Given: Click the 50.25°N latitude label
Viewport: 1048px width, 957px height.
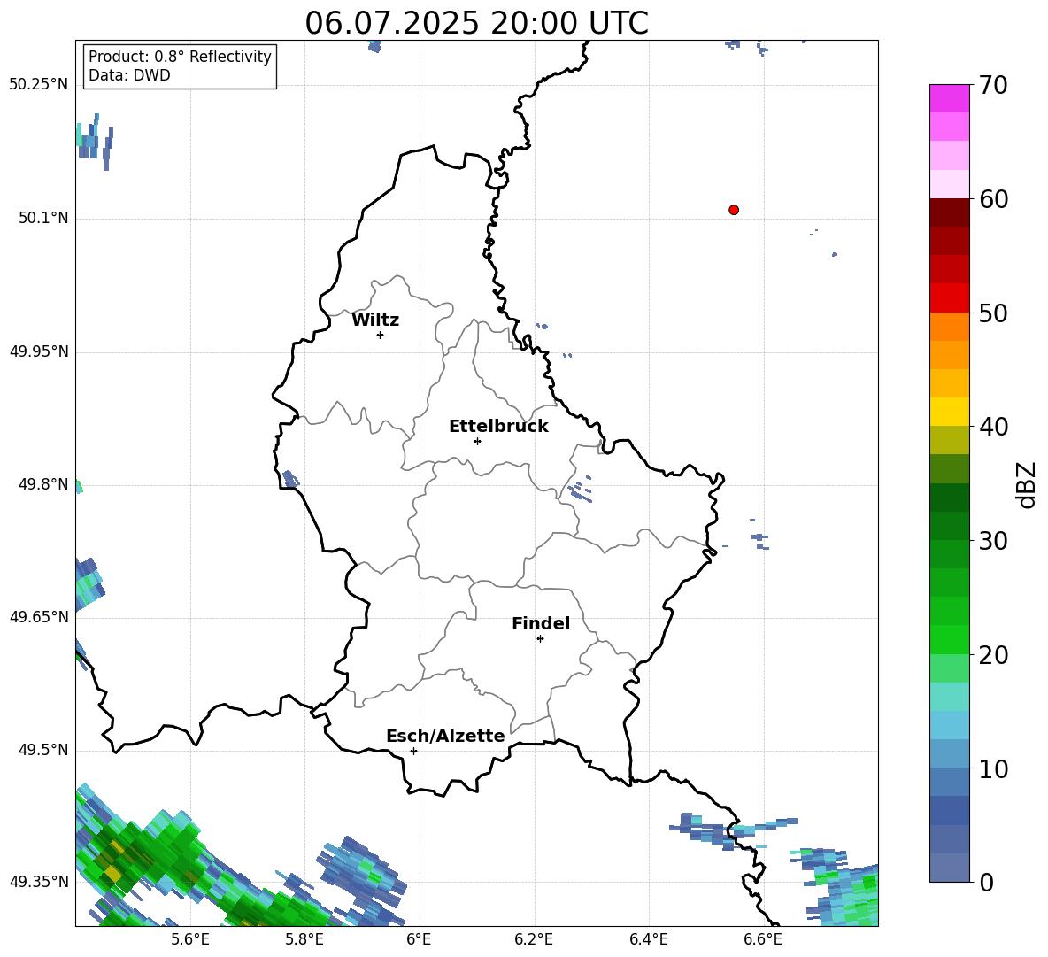Looking at the screenshot, I should click(39, 85).
